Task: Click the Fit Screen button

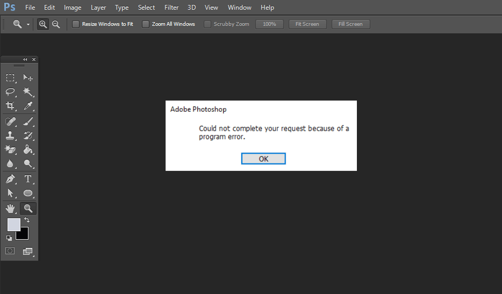Action: 307,24
